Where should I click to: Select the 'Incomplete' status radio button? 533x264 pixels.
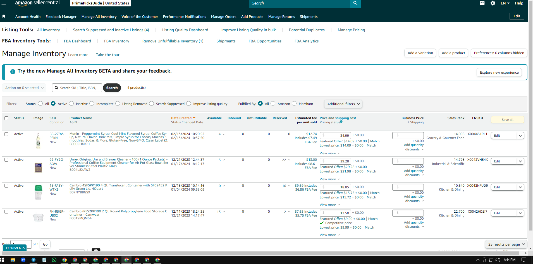[92, 104]
